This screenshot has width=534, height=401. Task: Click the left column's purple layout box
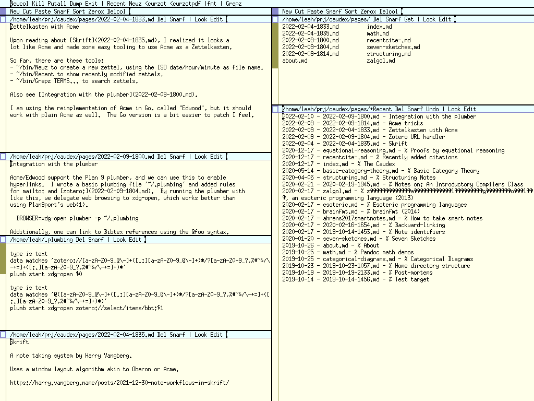pyautogui.click(x=3, y=11)
